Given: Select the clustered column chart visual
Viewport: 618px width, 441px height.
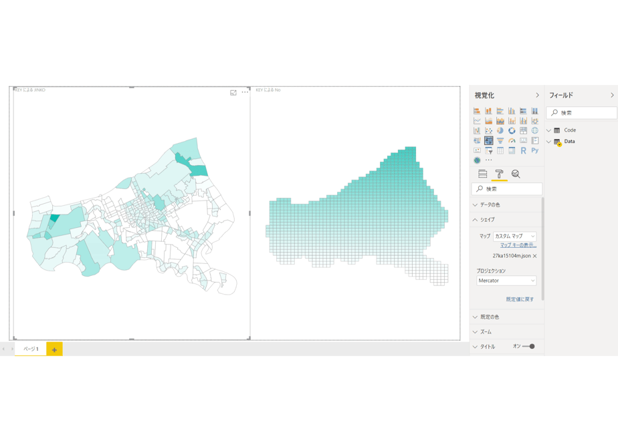Looking at the screenshot, I should coord(512,111).
